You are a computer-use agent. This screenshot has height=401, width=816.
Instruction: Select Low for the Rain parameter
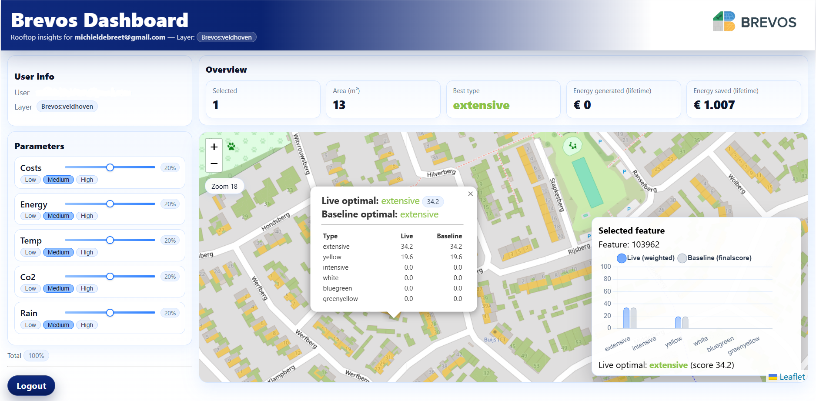pyautogui.click(x=30, y=325)
